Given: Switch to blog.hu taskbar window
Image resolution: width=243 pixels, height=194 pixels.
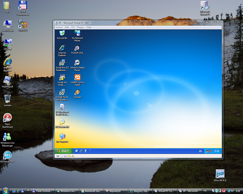Looking at the screenshot, I should click(137, 191).
